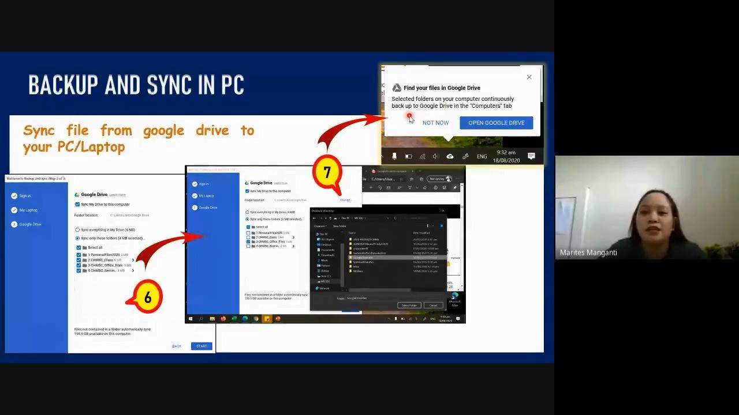Click the USB safely-remove tray icon

point(394,156)
